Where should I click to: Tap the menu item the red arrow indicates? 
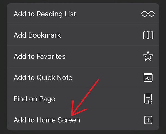click(x=83, y=120)
